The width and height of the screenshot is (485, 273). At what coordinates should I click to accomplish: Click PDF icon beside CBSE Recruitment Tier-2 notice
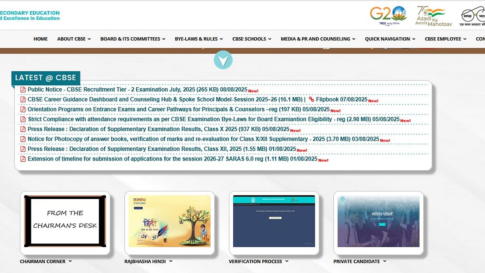coord(23,89)
